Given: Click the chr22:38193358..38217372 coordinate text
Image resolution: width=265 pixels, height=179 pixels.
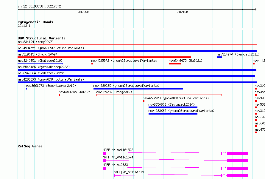Looking at the screenshot, I should pos(39,6).
